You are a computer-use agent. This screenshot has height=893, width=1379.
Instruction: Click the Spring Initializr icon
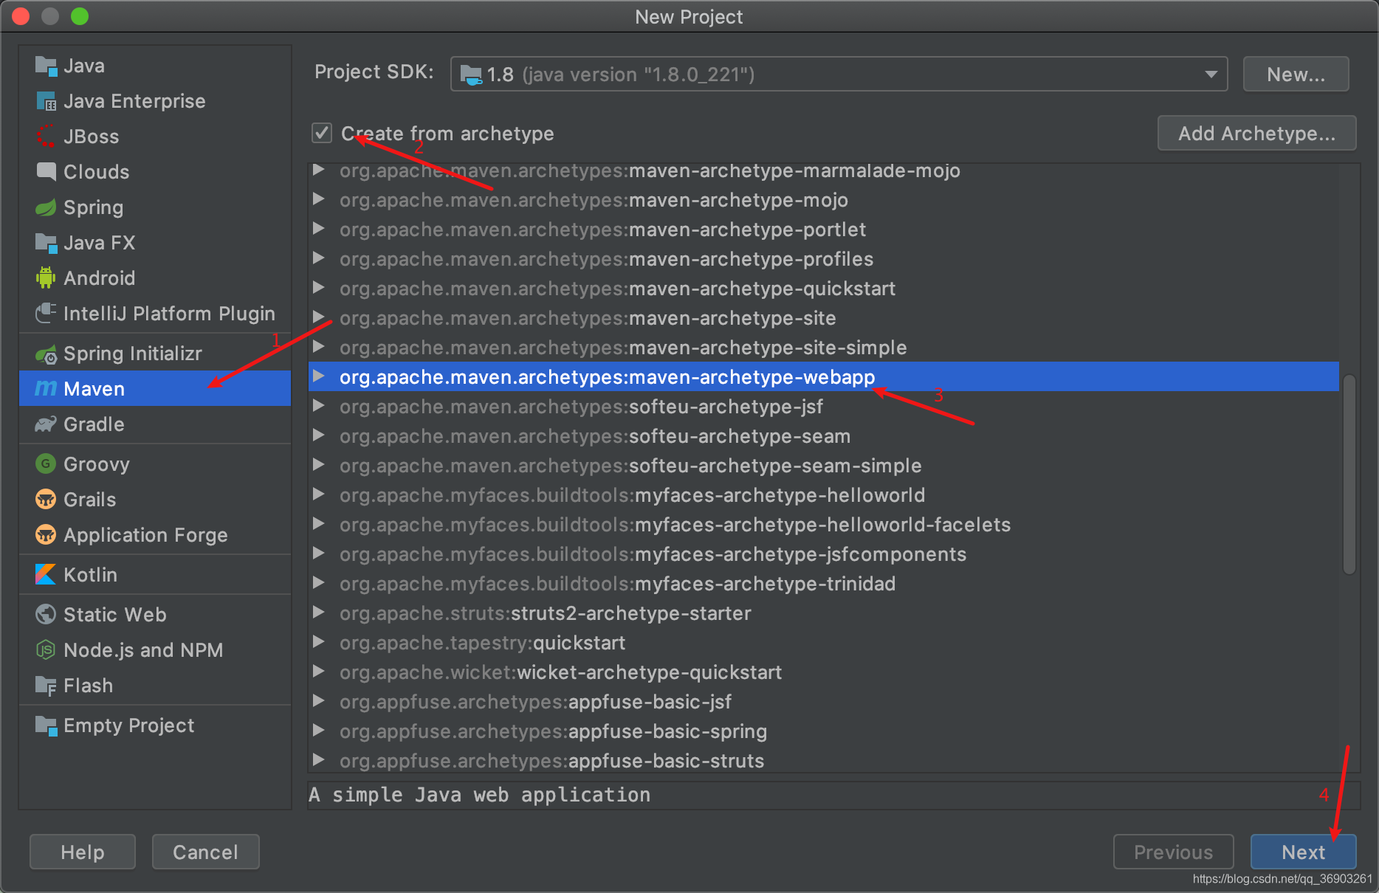(x=46, y=354)
